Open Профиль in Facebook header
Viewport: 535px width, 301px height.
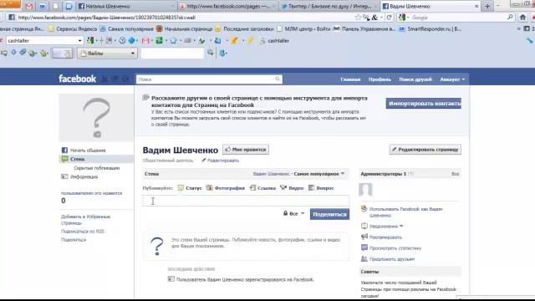click(380, 79)
